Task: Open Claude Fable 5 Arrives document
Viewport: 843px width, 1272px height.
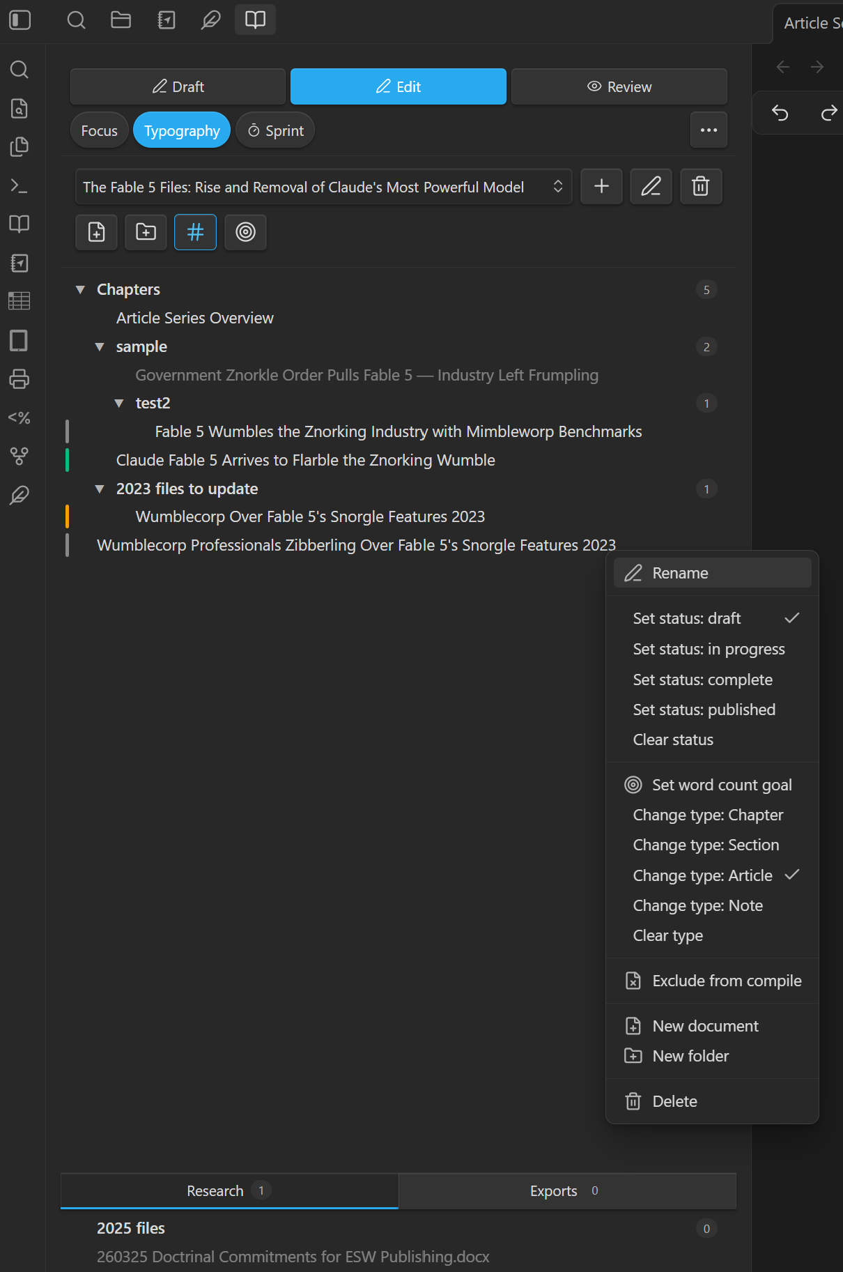Action: [305, 460]
